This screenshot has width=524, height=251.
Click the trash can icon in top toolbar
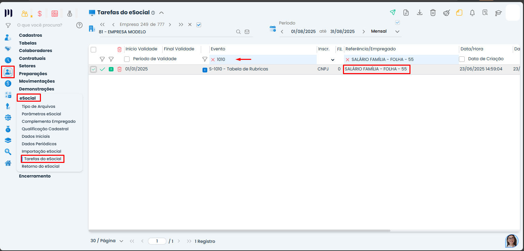tap(433, 13)
